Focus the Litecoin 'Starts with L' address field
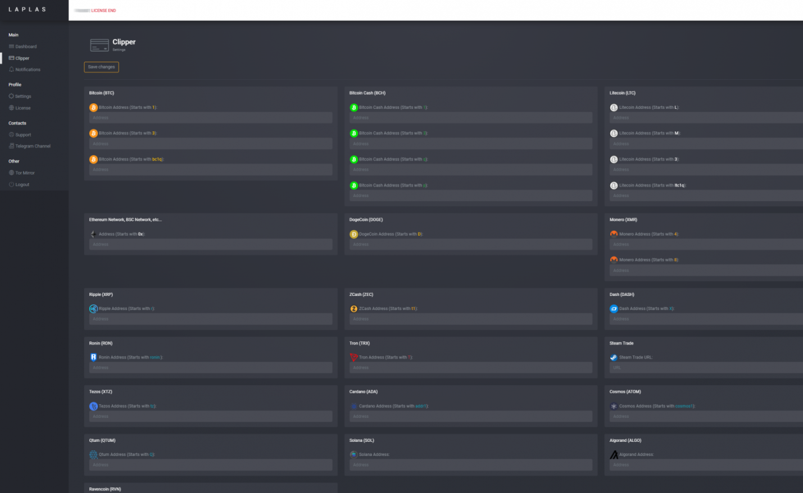Viewport: 803px width, 493px height. click(706, 118)
